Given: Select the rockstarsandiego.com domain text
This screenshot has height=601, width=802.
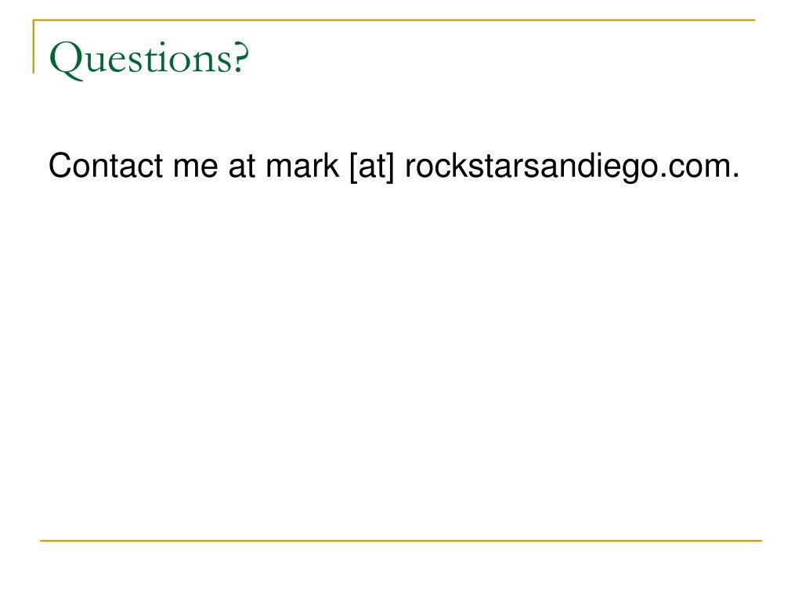Looking at the screenshot, I should point(571,167).
